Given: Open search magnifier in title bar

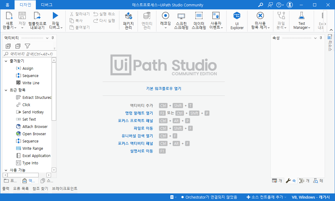Looking at the screenshot, I should click(260, 5).
